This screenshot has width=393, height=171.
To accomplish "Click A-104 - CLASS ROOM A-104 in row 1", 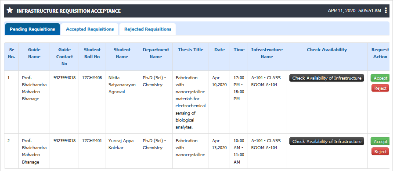I will [x=266, y=81].
